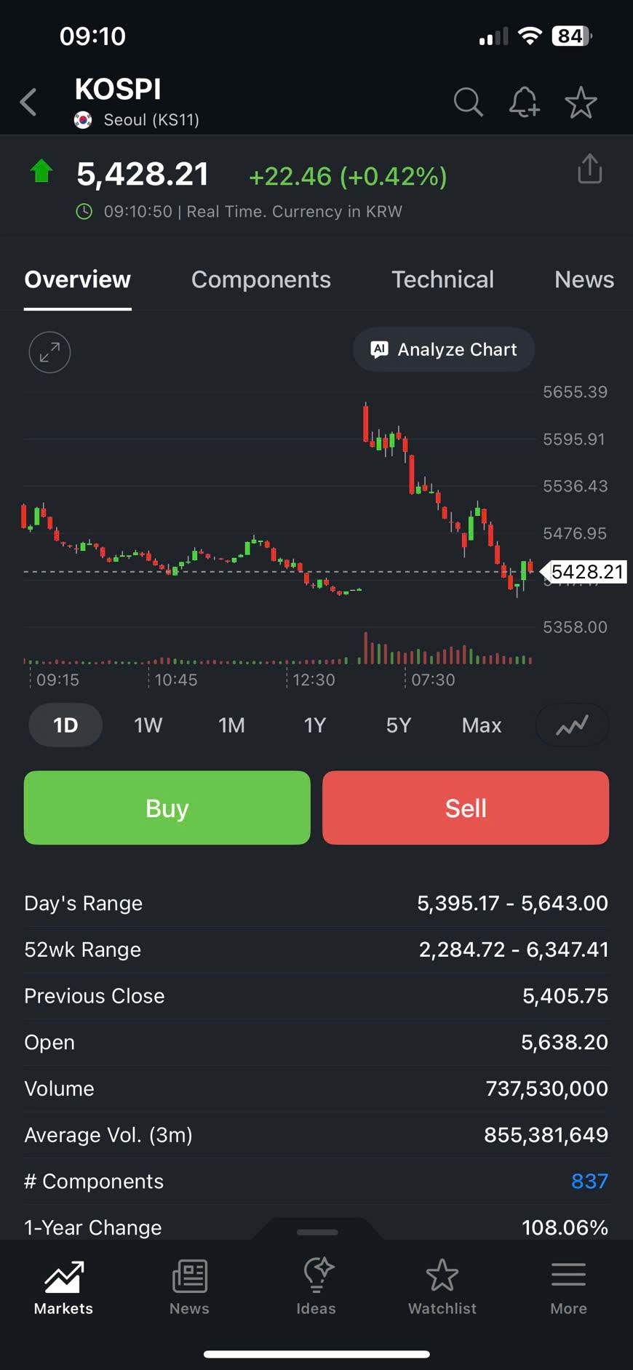Switch chart type with line-chart icon
This screenshot has width=633, height=1370.
coord(572,725)
